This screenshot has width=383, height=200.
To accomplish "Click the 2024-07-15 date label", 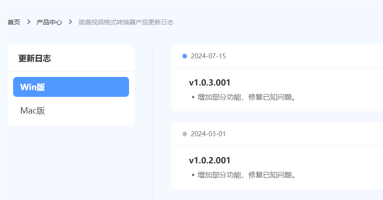I will 208,56.
